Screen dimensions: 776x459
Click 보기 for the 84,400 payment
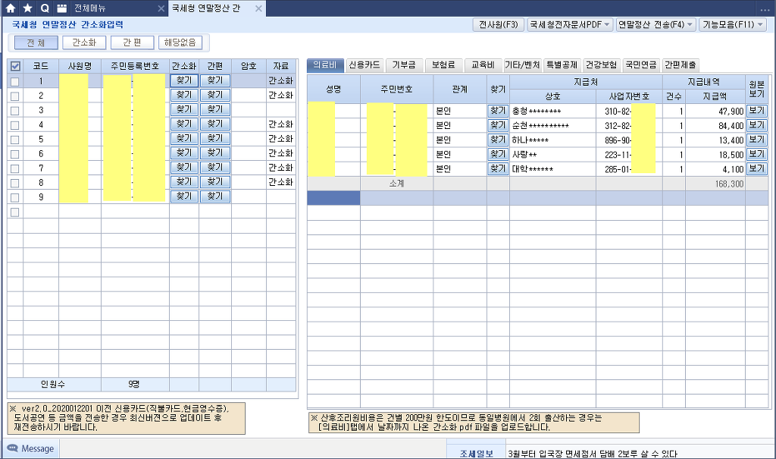click(757, 125)
